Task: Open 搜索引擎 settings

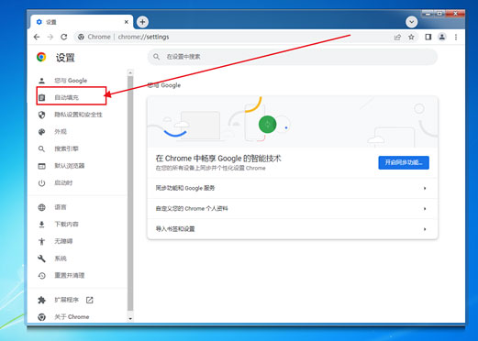Action: pos(66,148)
